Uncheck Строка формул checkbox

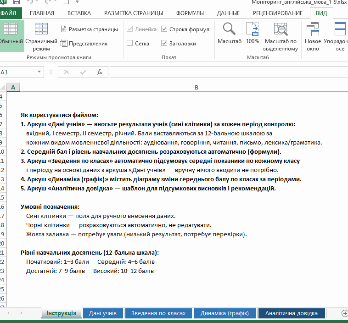tap(164, 29)
